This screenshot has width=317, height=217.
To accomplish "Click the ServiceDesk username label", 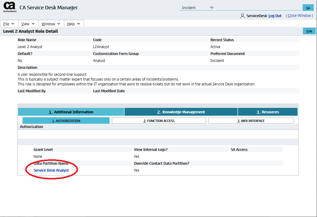I will point(256,16).
